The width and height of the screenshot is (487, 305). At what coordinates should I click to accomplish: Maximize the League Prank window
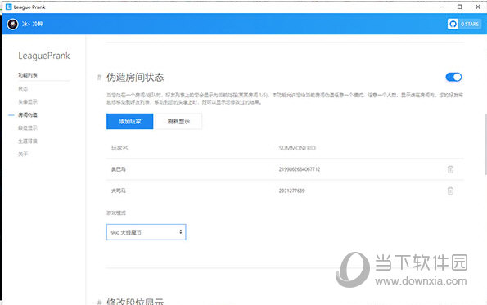click(x=460, y=7)
